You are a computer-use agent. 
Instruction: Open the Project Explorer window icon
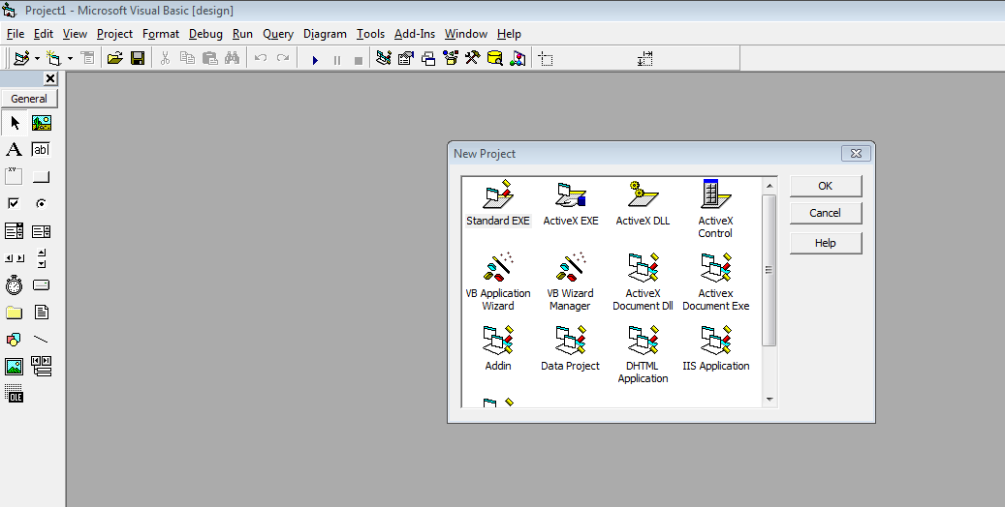pos(383,59)
